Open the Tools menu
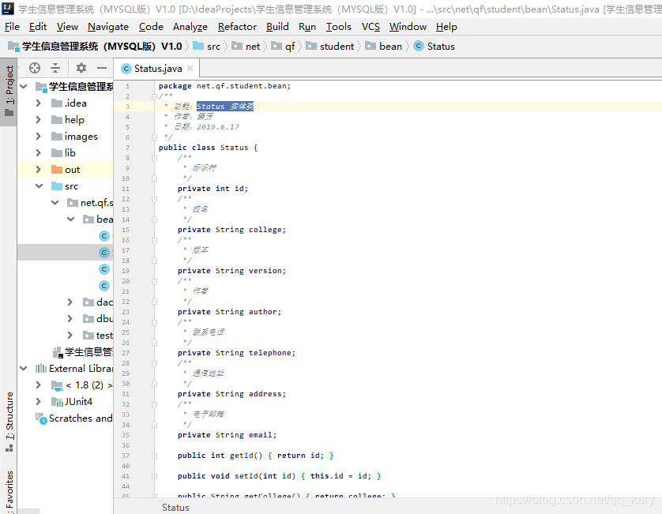The image size is (662, 514). (339, 27)
